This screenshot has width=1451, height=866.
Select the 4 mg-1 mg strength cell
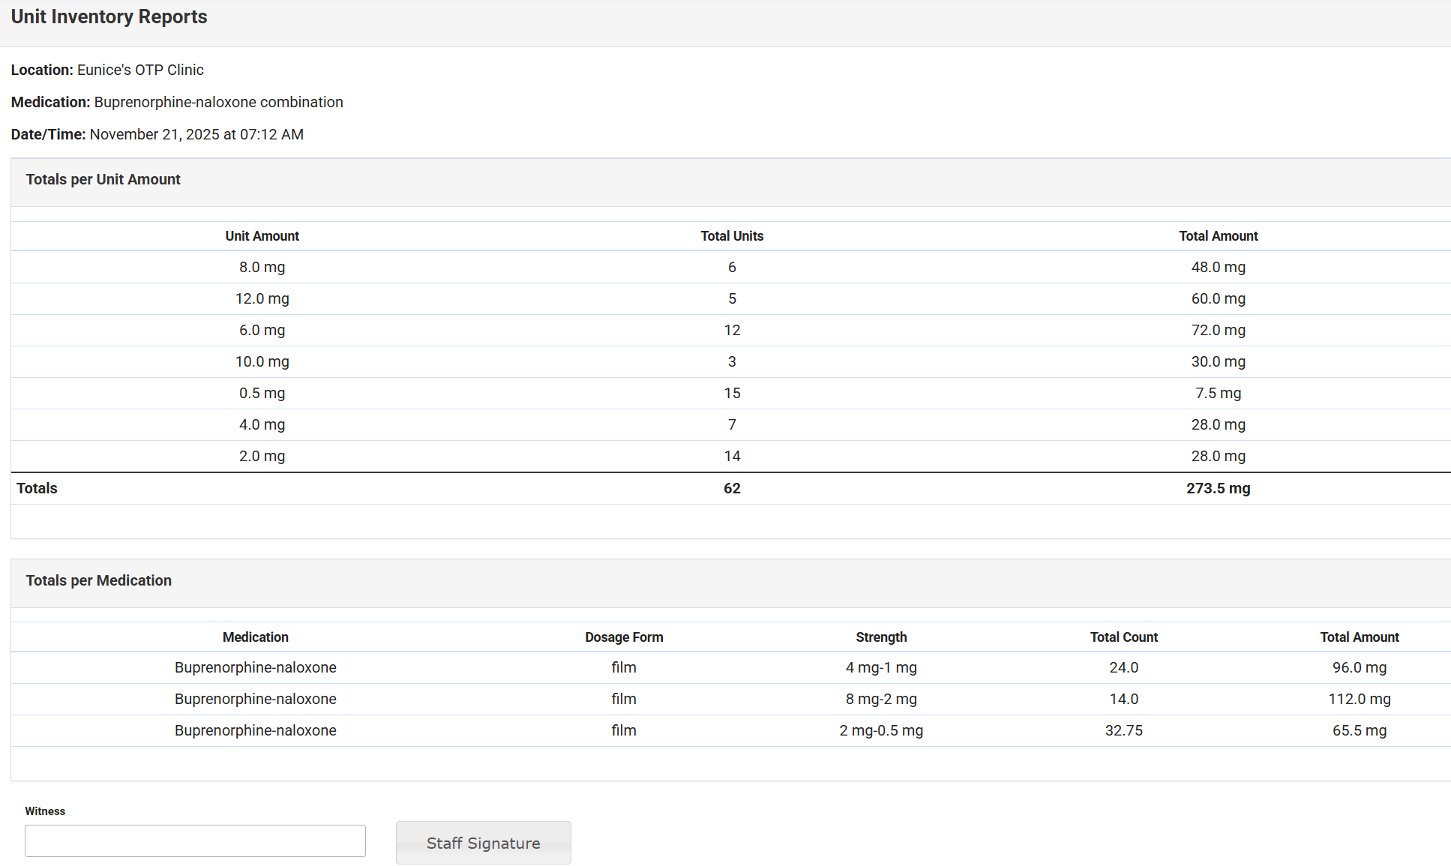coord(880,668)
